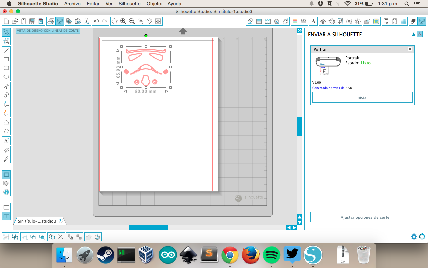
Task: Open the Ayuda menu
Action: pyautogui.click(x=174, y=4)
